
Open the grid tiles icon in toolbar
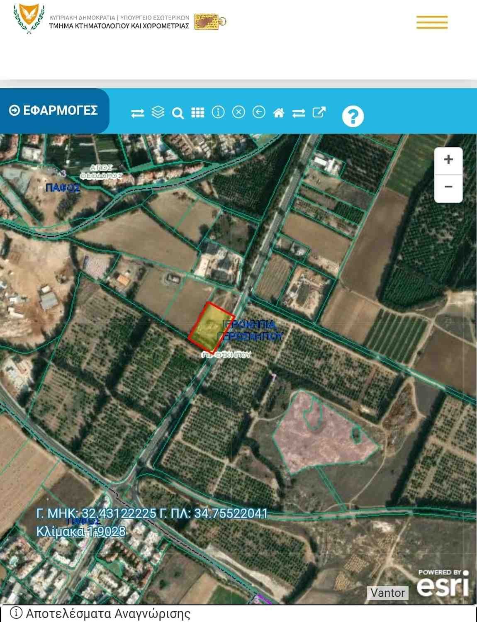(x=198, y=112)
